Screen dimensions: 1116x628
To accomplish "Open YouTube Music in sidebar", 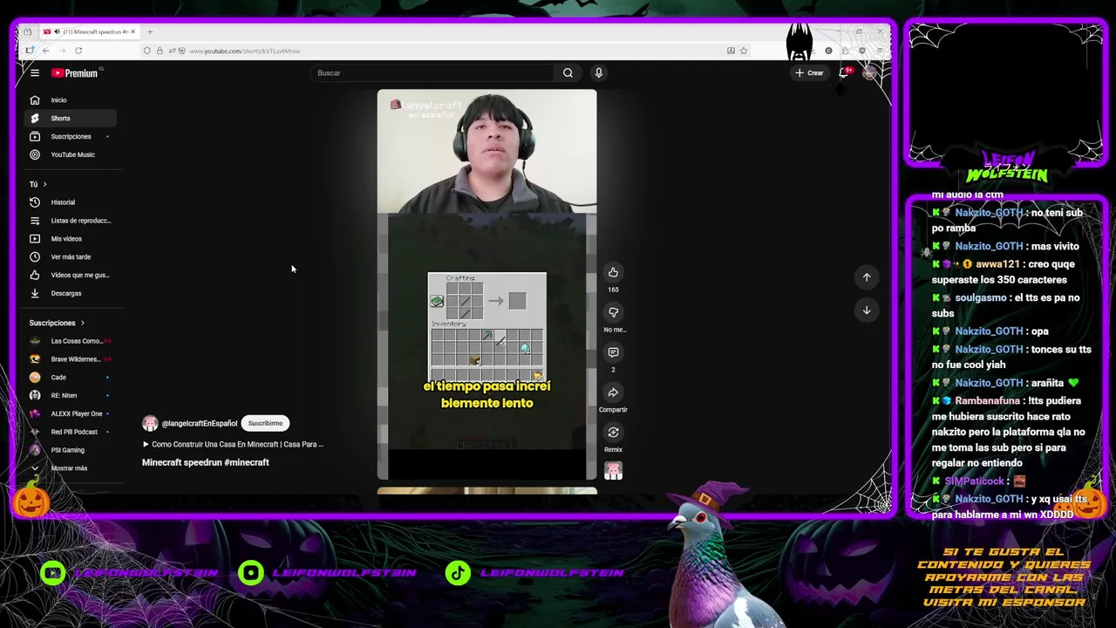I will pyautogui.click(x=69, y=155).
